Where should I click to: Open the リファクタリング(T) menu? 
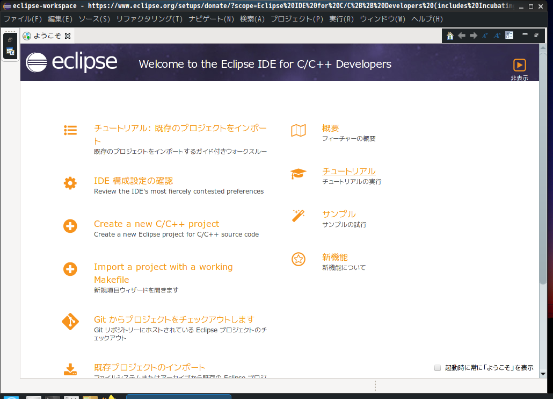[x=150, y=19]
